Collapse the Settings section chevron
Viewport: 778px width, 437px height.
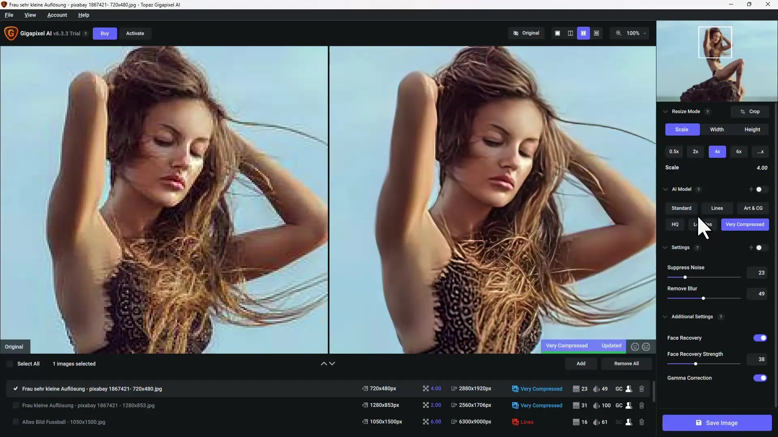pyautogui.click(x=666, y=247)
